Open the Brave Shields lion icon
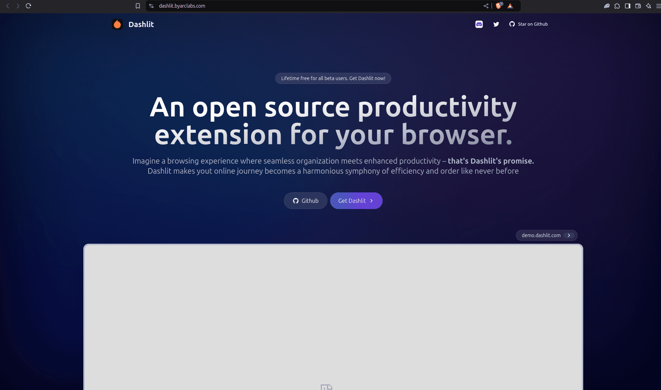Viewport: 661px width, 390px height. click(499, 6)
